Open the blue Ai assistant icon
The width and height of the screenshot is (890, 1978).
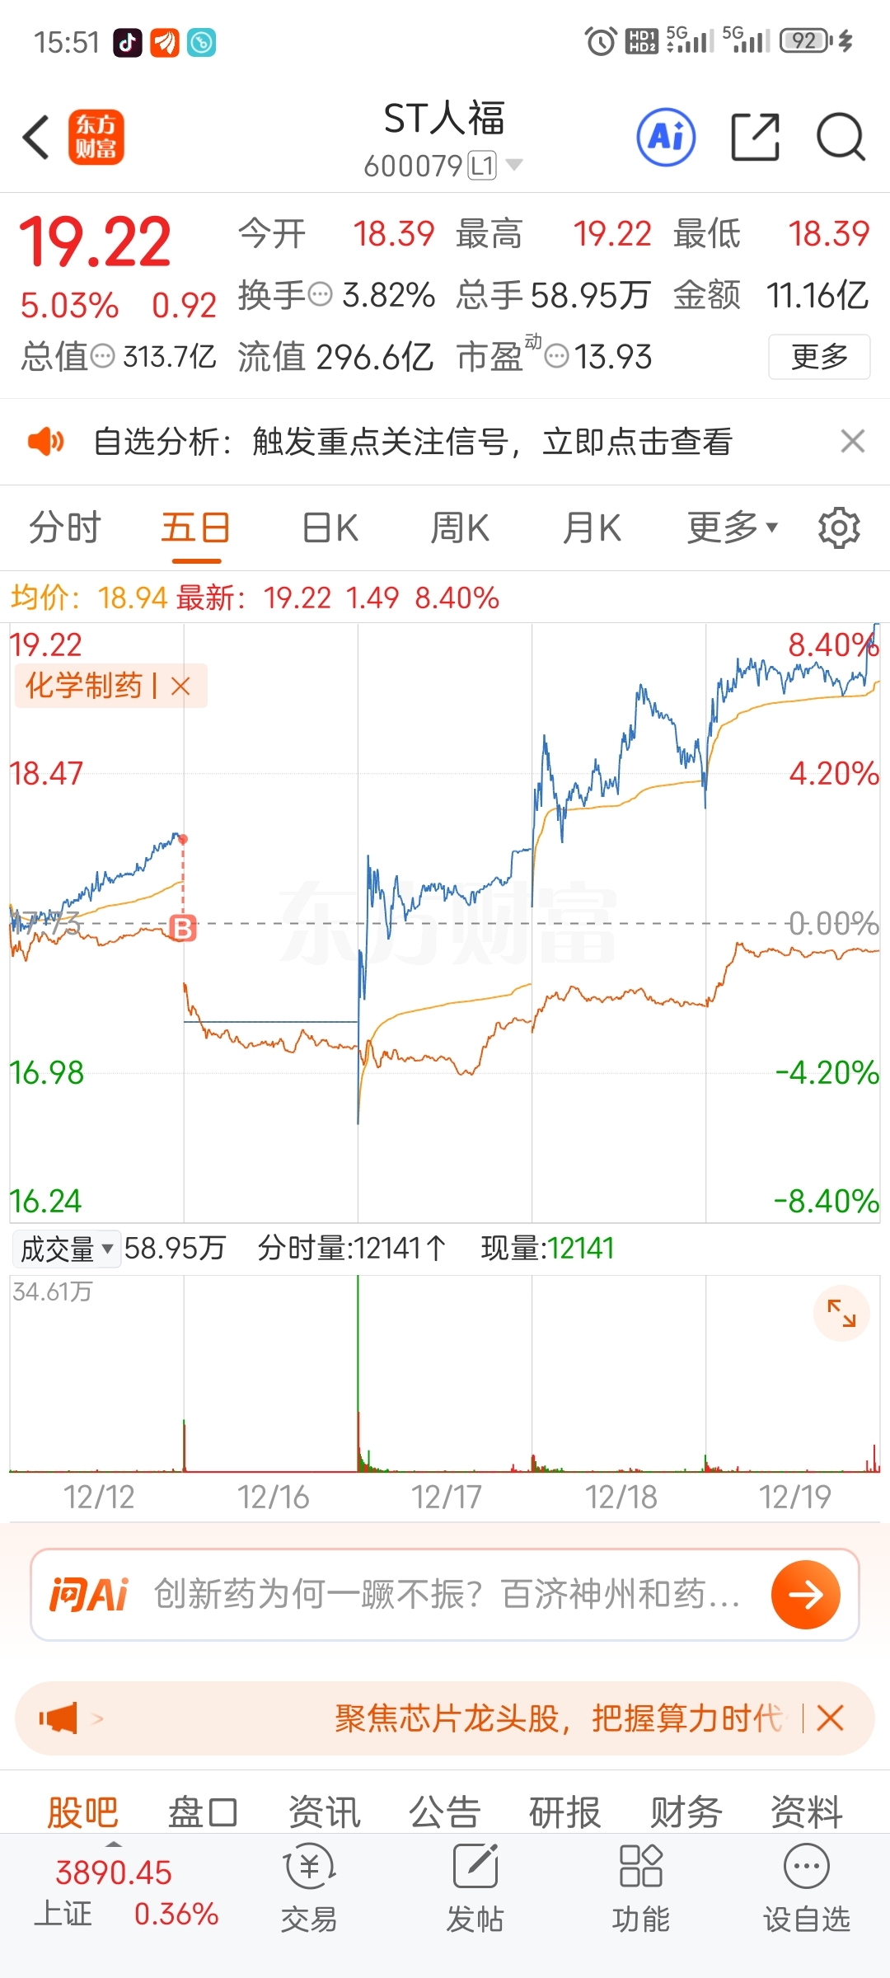point(666,137)
